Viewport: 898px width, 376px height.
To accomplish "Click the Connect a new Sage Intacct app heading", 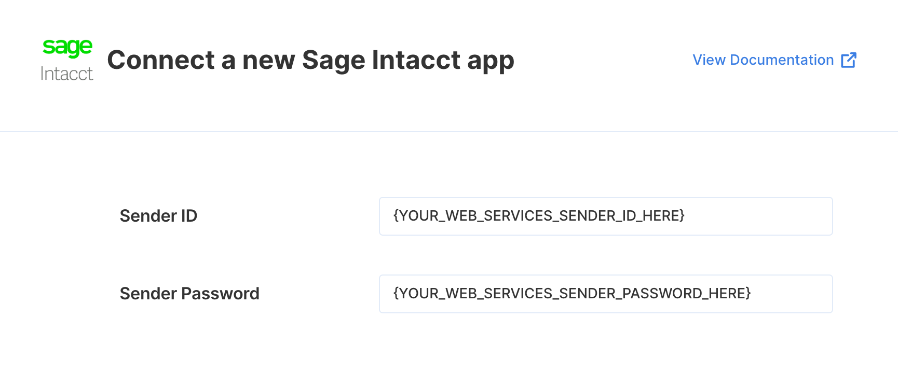I will (x=310, y=61).
